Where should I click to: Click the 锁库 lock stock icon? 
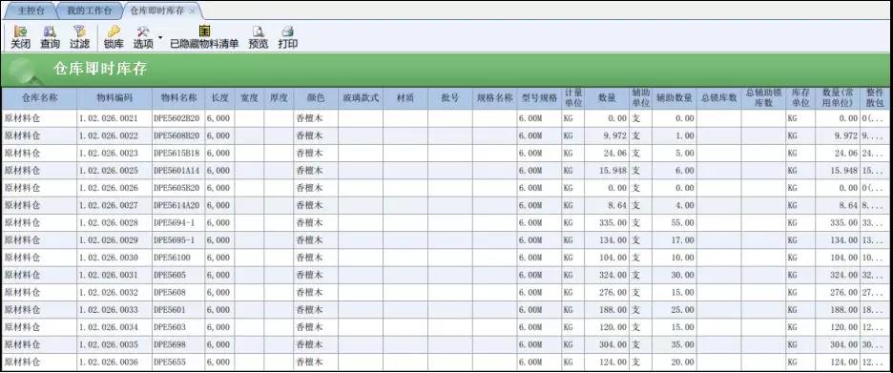click(114, 37)
